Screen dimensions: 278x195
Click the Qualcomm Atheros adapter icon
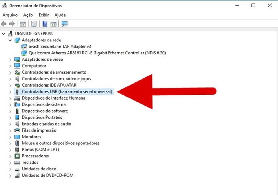[x=24, y=53]
